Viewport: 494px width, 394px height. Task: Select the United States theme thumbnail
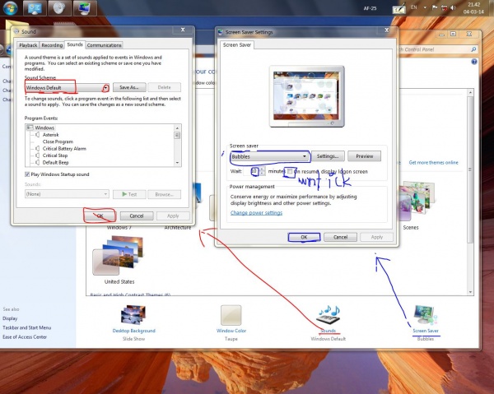coord(118,255)
